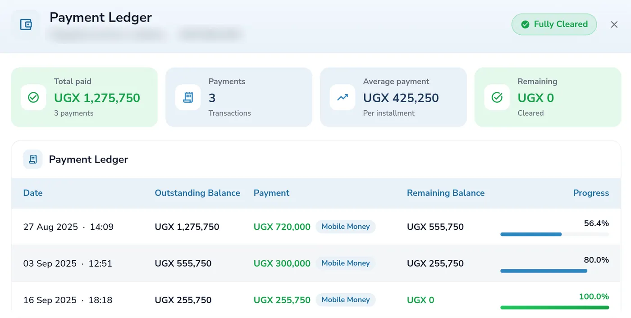
Task: Click the 3 payments caption under Total paid
Action: pyautogui.click(x=74, y=113)
